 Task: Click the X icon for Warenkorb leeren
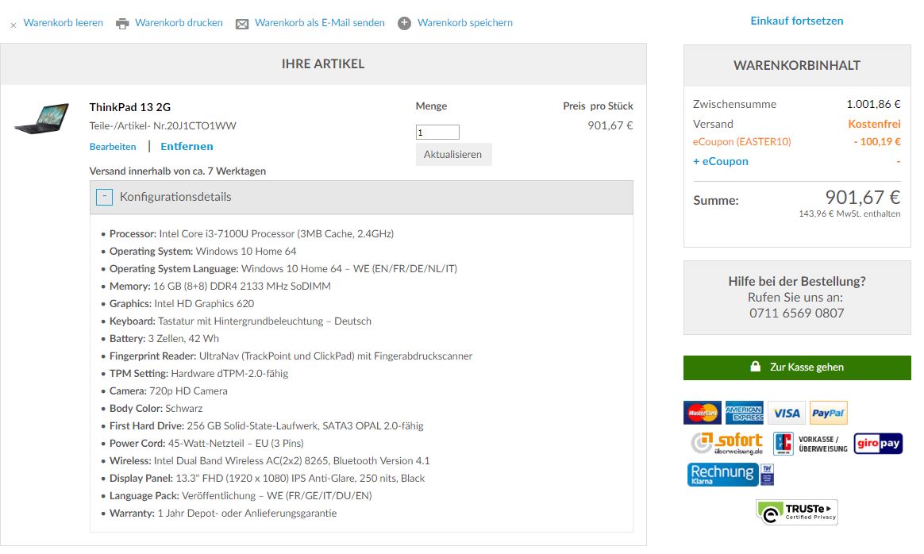pos(13,25)
